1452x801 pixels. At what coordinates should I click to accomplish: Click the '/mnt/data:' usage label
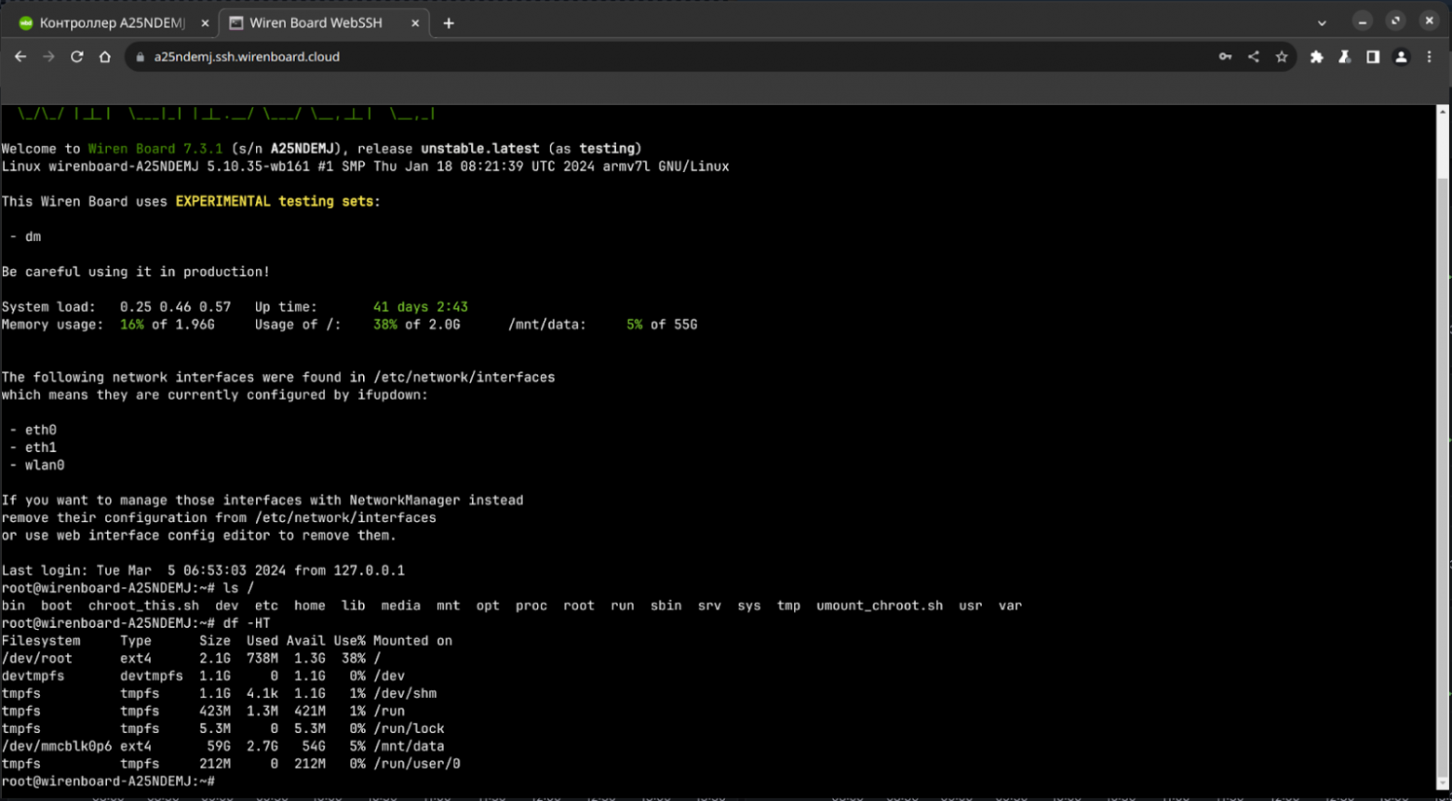click(547, 325)
